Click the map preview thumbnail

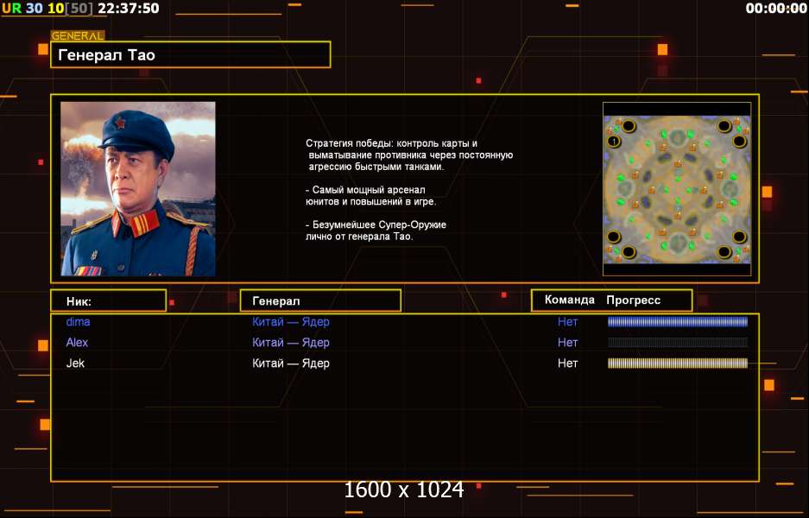click(x=677, y=189)
